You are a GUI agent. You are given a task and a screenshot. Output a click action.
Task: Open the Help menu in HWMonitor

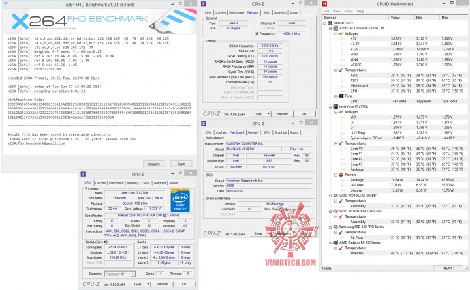pyautogui.click(x=360, y=11)
